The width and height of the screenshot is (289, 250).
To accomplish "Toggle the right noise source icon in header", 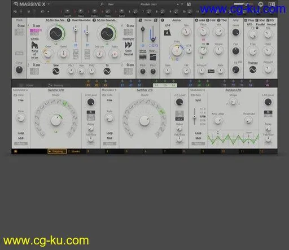I will (156, 20).
